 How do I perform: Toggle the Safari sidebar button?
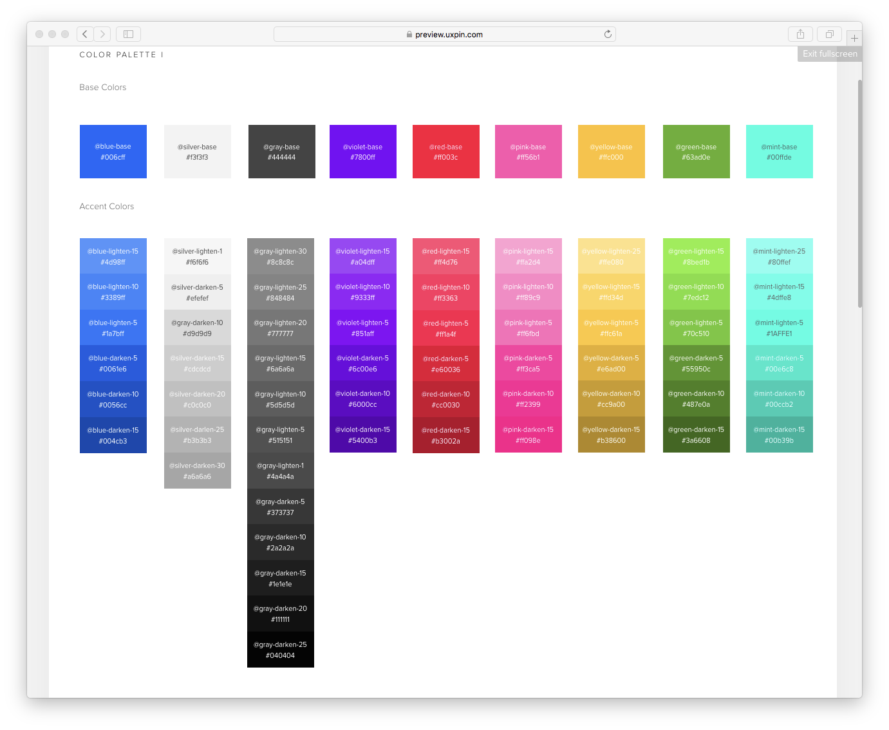(x=128, y=34)
